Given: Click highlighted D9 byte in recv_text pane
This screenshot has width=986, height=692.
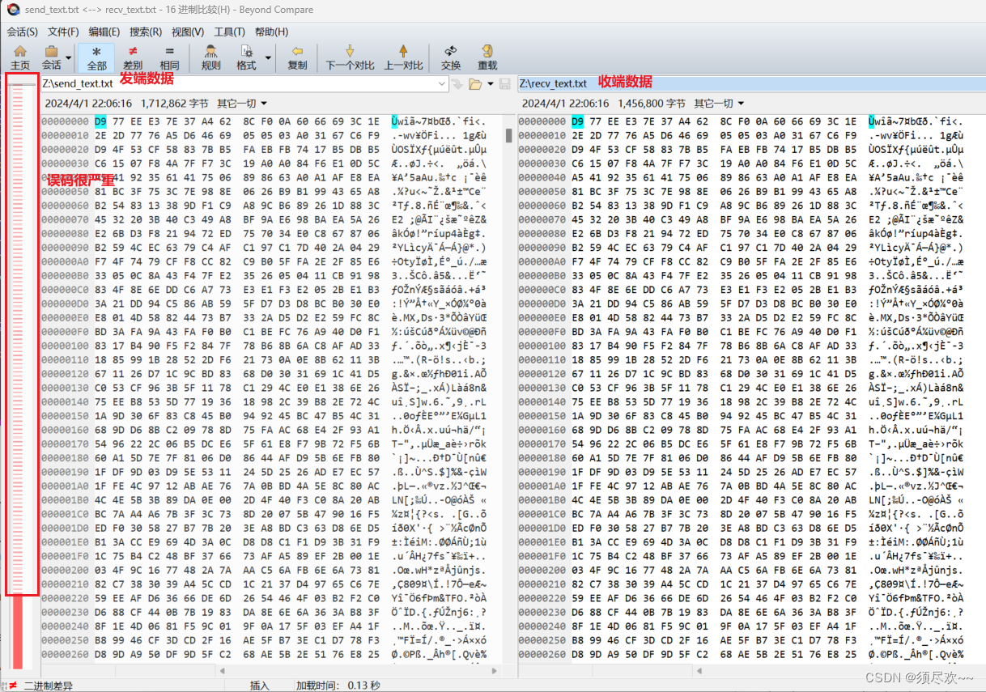Looking at the screenshot, I should point(577,121).
